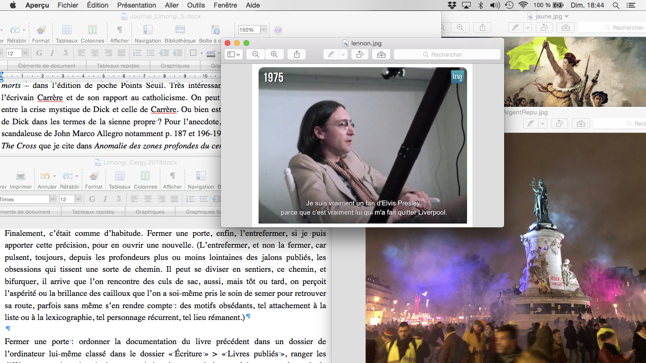Switch to the Tableaux rapides tab in Limongi_Cergy

93,212
